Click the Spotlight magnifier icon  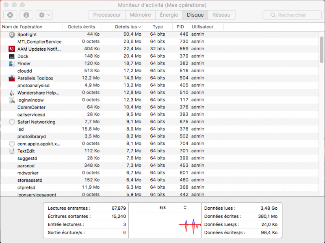click(x=12, y=34)
